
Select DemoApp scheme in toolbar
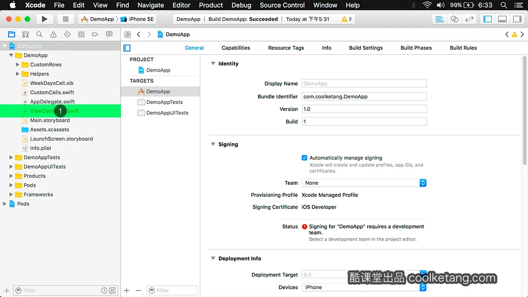98,19
